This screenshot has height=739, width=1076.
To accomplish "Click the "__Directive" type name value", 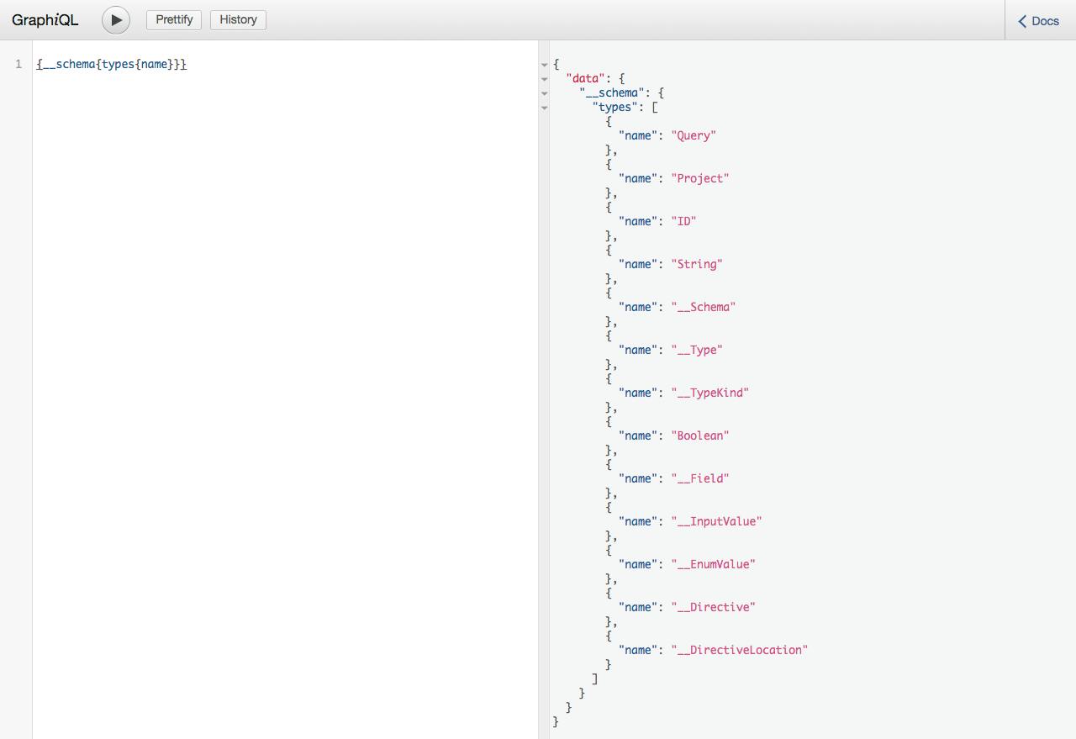I will [x=714, y=607].
